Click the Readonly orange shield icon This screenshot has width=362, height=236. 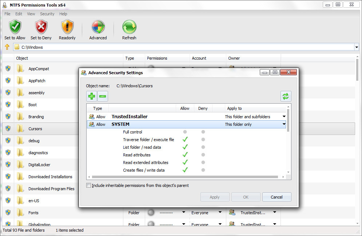click(67, 27)
